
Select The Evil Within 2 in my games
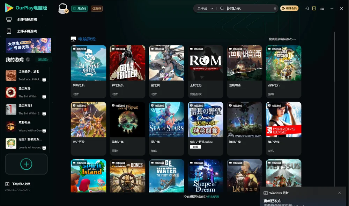tap(26, 109)
